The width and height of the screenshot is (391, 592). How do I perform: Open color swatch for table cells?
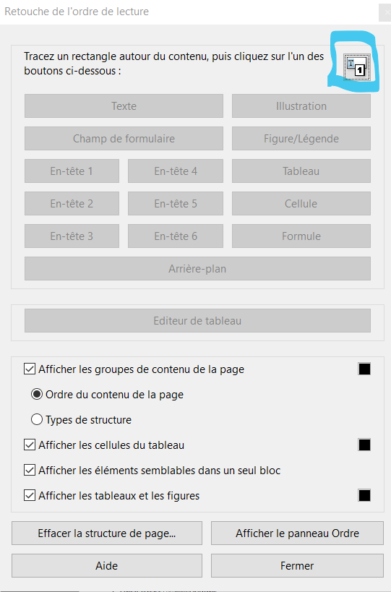point(364,445)
